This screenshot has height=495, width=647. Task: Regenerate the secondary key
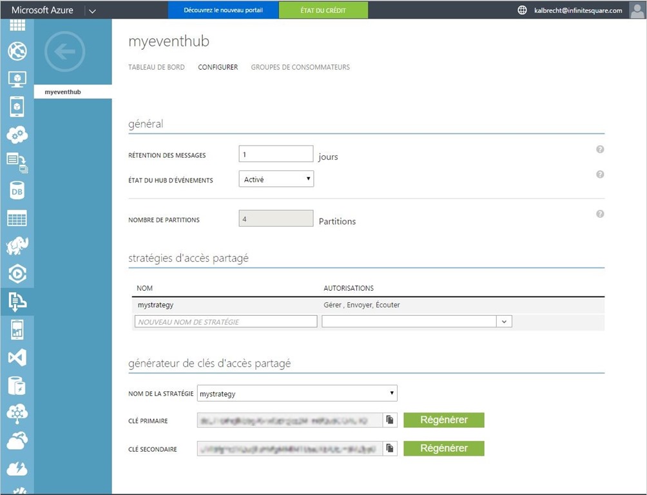(444, 449)
